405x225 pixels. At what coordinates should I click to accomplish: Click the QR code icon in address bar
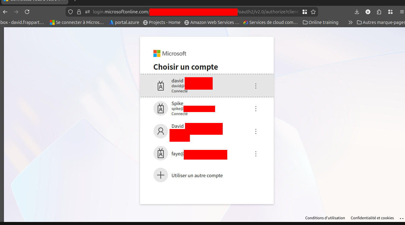[x=305, y=12]
